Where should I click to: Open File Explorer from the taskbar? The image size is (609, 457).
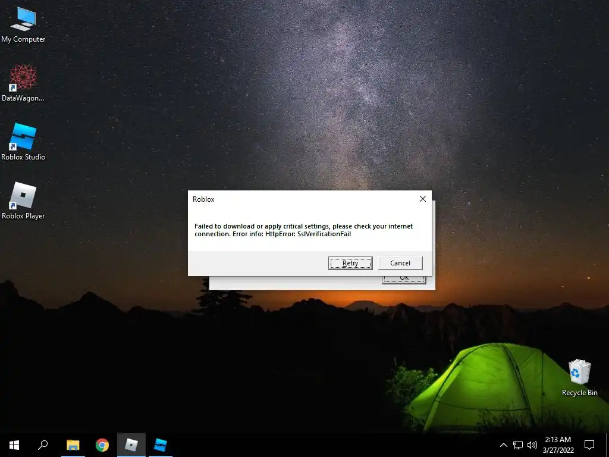click(x=73, y=445)
